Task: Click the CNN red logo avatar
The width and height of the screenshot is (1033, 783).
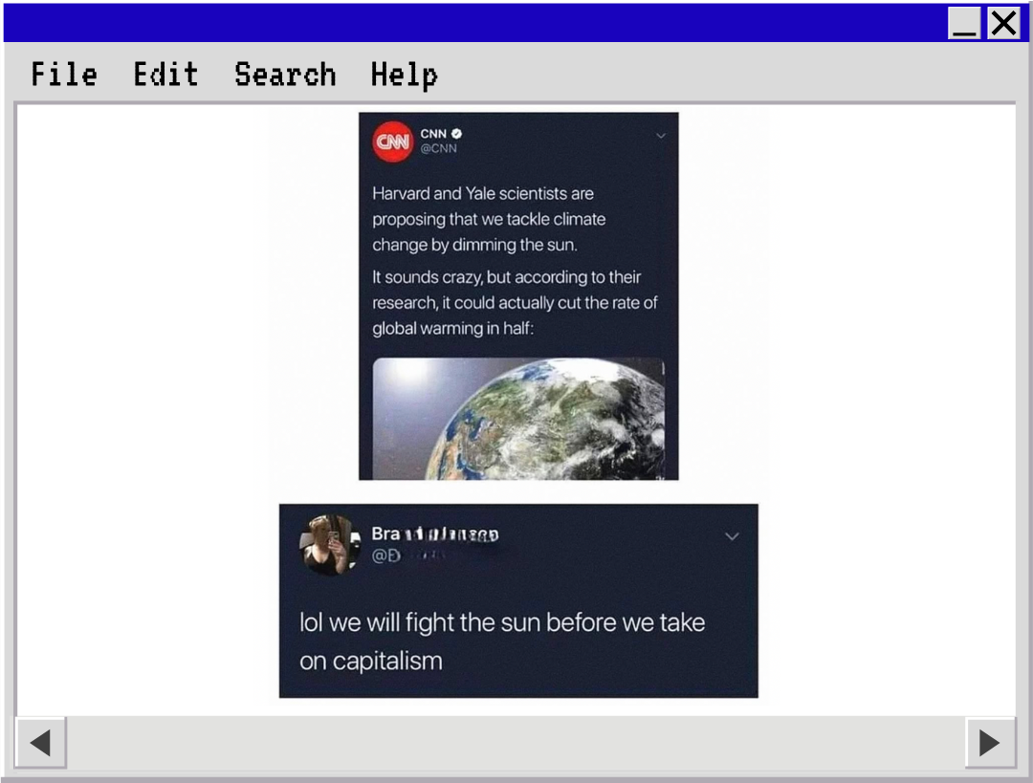Action: [393, 141]
